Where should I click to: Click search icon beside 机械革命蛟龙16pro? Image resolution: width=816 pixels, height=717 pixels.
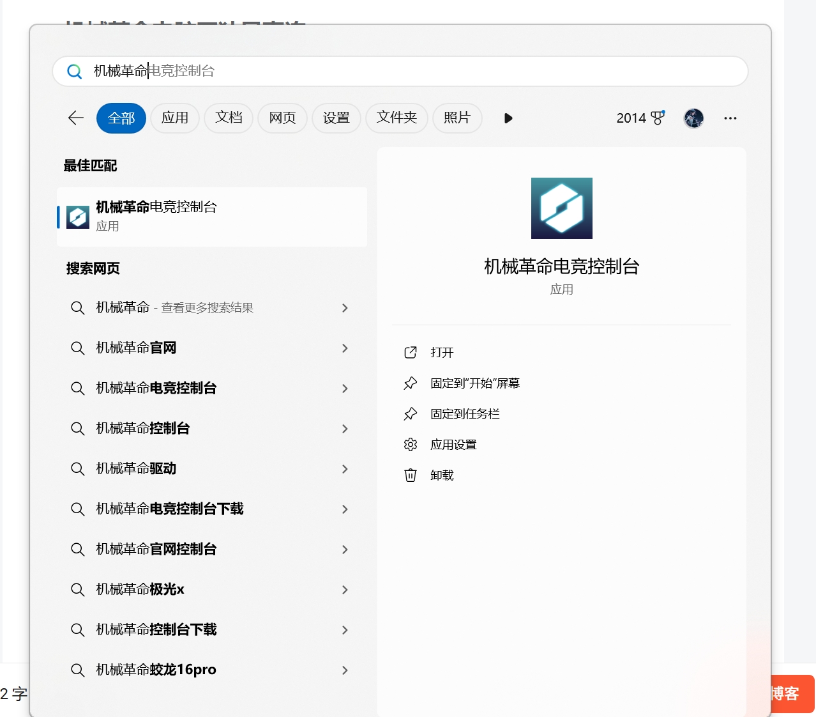pos(78,670)
